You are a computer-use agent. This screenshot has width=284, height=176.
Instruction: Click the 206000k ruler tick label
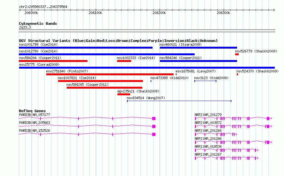click(x=31, y=13)
